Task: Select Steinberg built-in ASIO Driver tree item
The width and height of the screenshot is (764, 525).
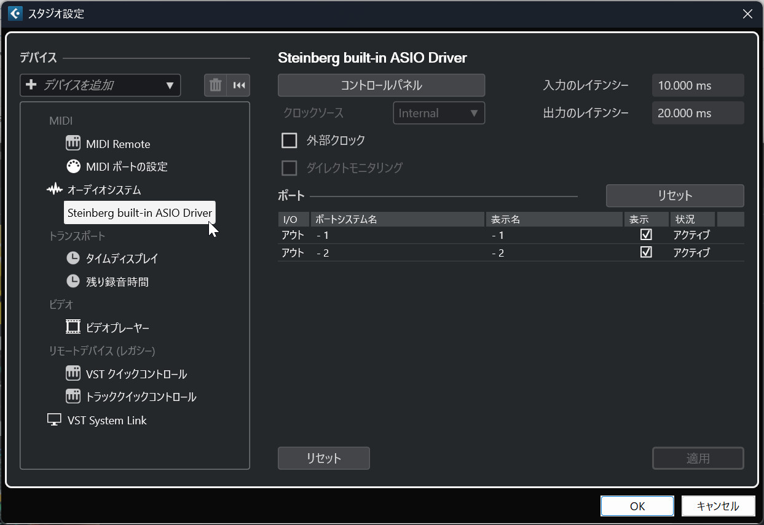Action: pos(140,213)
